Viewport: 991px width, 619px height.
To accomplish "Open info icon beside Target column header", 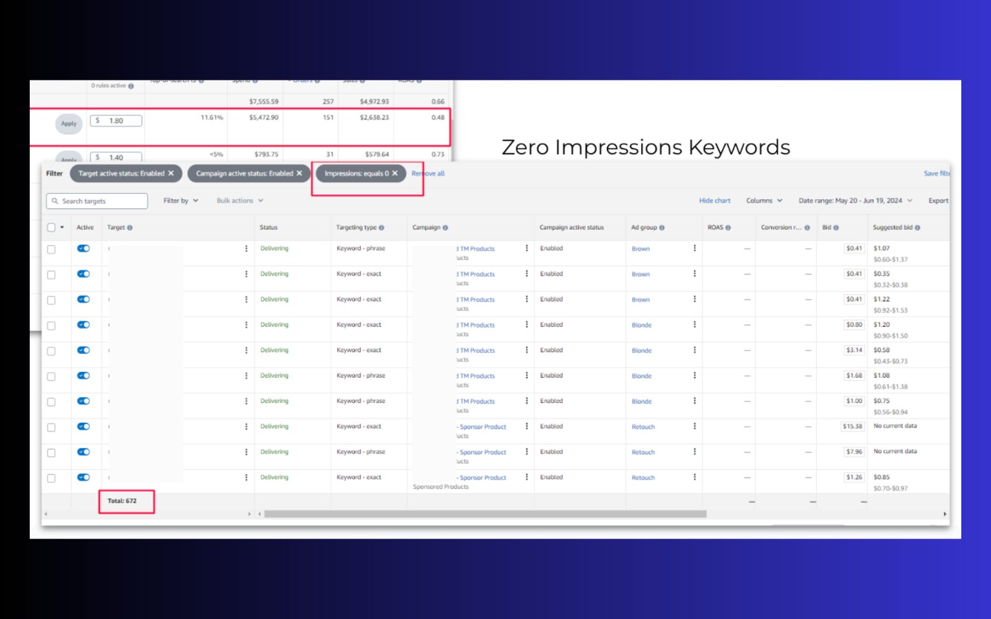I will tap(129, 228).
